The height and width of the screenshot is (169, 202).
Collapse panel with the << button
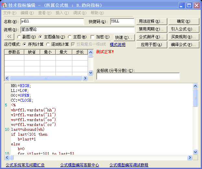click(x=9, y=37)
